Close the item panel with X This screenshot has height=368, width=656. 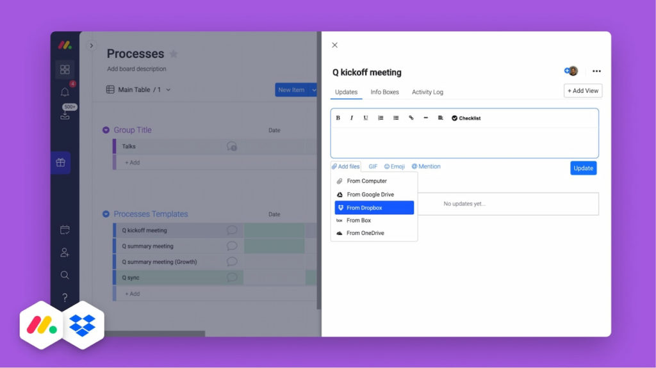click(x=334, y=45)
